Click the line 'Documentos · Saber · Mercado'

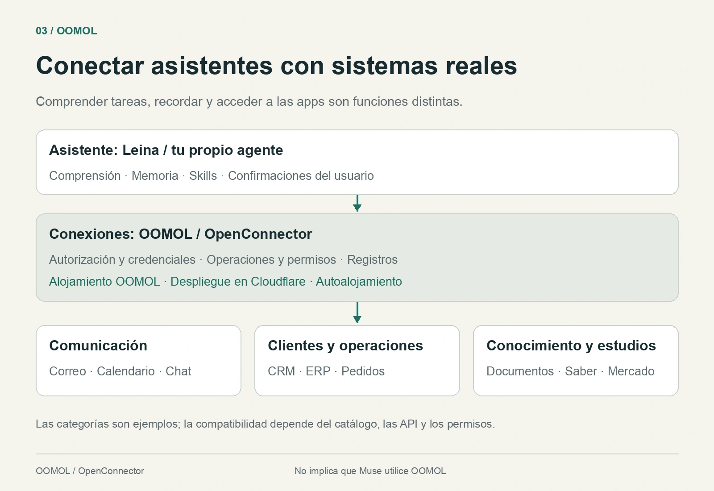point(570,371)
